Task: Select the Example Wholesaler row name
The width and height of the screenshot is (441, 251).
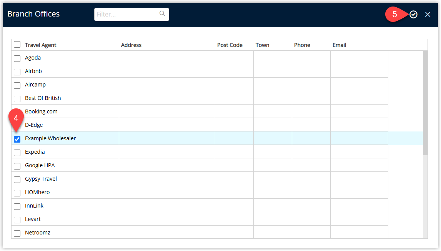Action: [50, 138]
